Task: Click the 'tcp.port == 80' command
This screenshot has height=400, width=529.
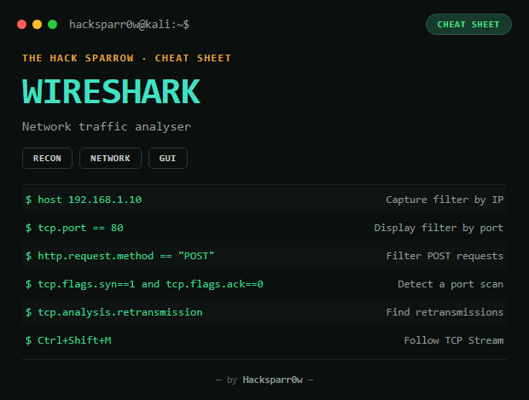Action: tap(81, 228)
